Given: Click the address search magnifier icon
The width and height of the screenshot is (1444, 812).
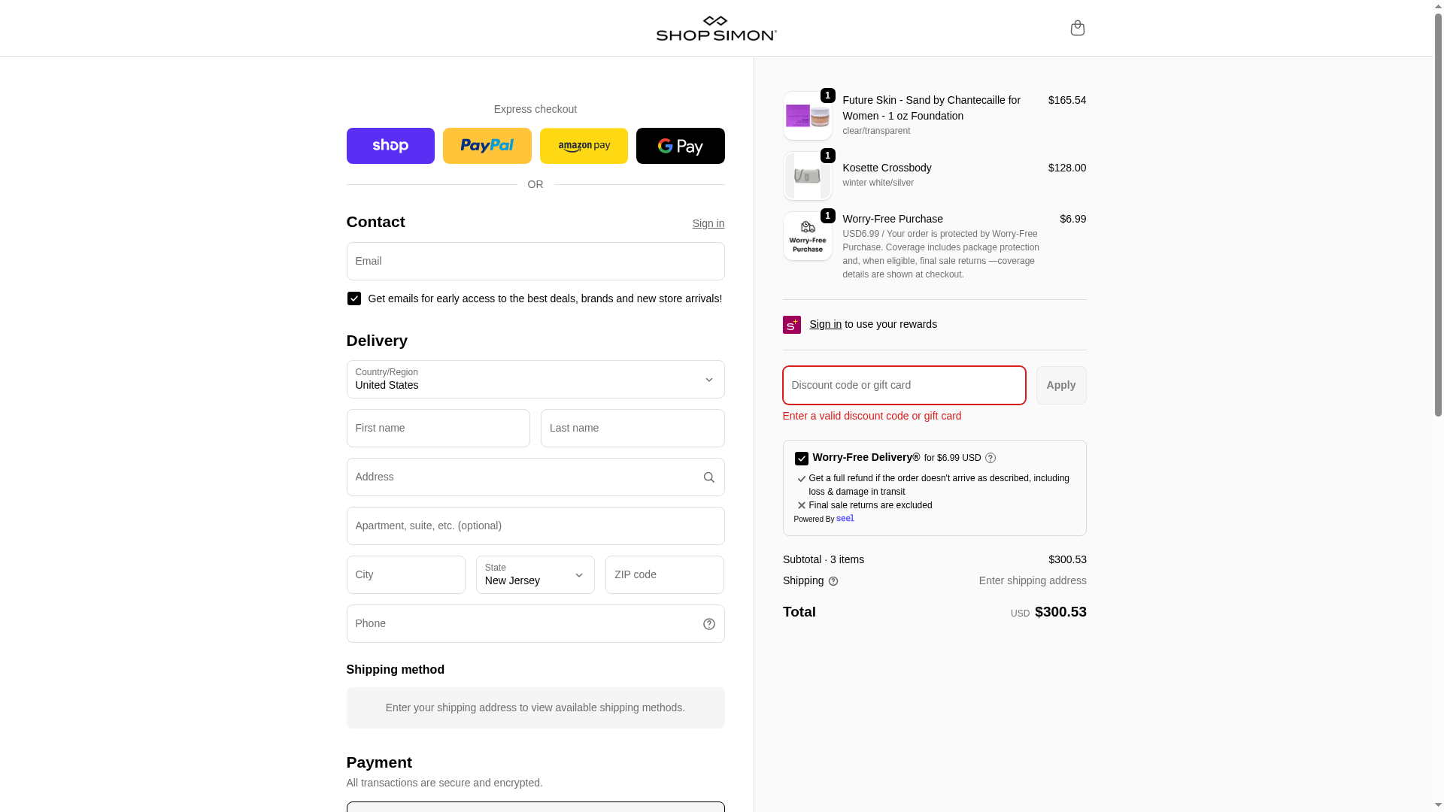Looking at the screenshot, I should tap(708, 477).
